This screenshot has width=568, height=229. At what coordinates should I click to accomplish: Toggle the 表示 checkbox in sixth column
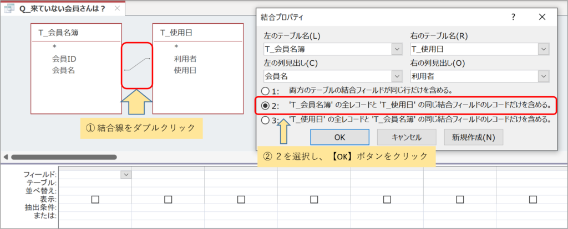pos(460,199)
